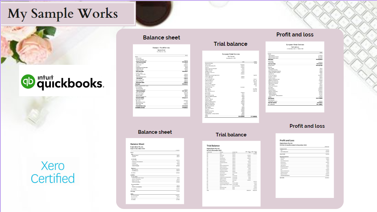Viewport: 377px width, 212px height.
Task: Click the Intuit QuickBooks logo
Action: click(62, 82)
